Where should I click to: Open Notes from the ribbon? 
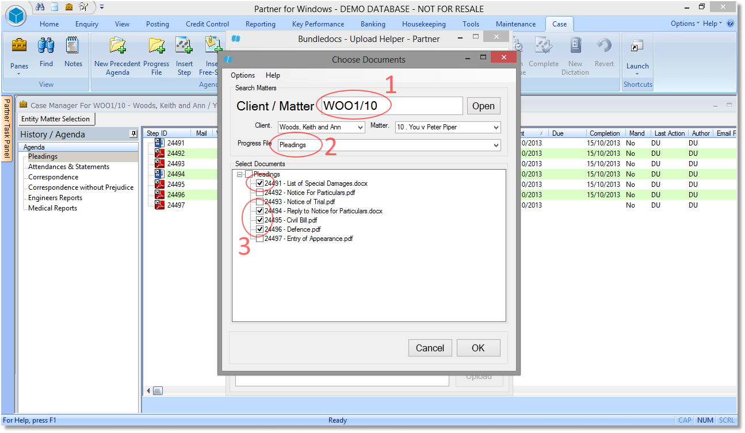click(x=73, y=52)
